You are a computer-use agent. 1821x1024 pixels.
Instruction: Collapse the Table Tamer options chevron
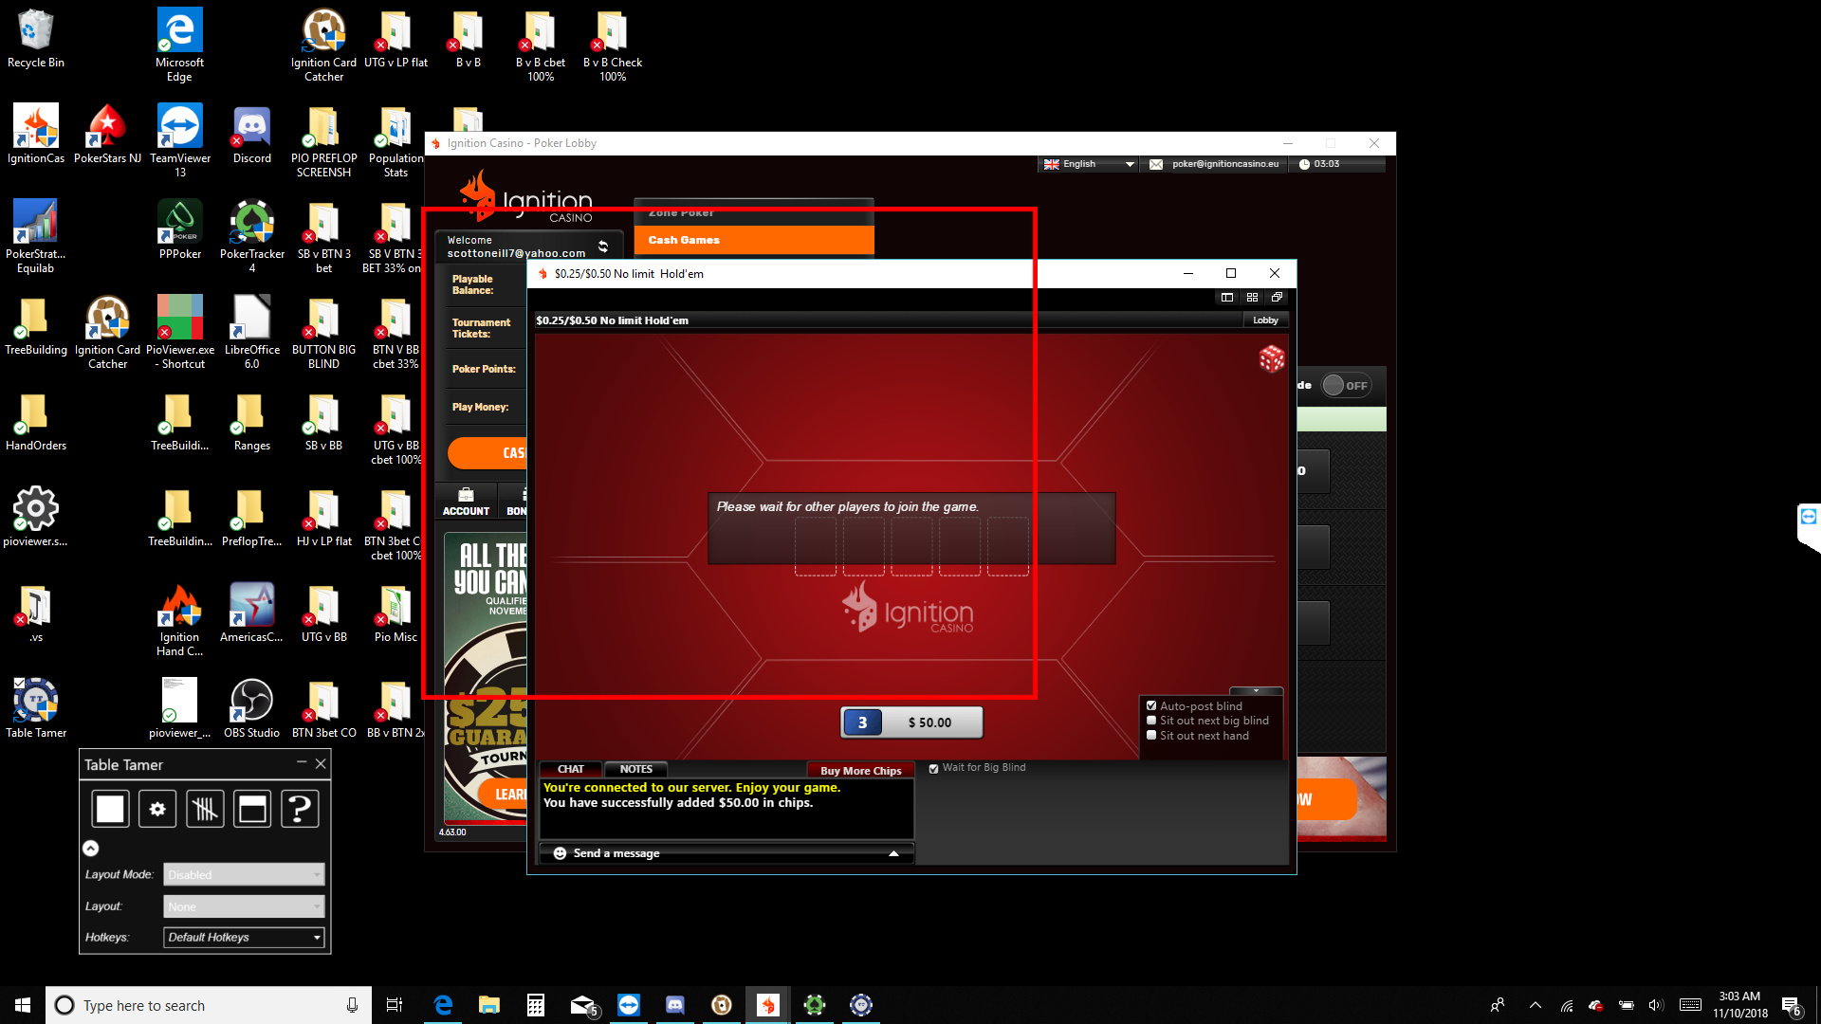pos(91,848)
